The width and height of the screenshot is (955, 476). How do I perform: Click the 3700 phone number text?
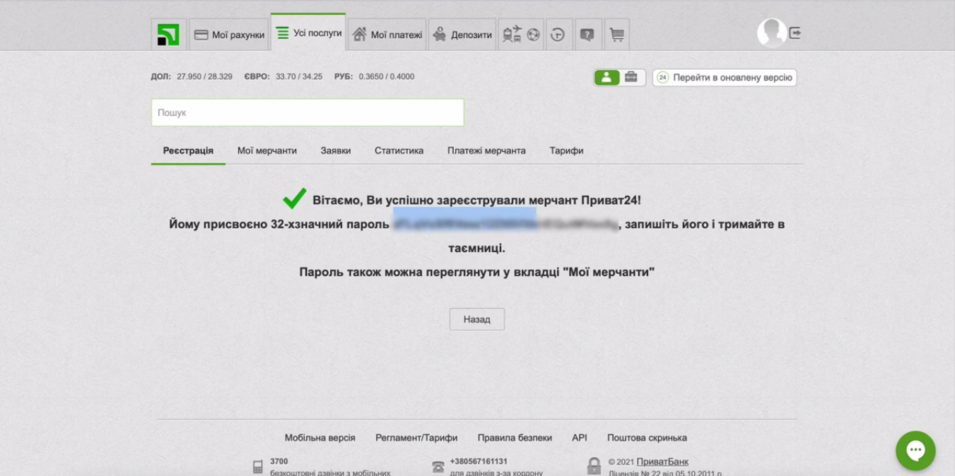tap(279, 462)
